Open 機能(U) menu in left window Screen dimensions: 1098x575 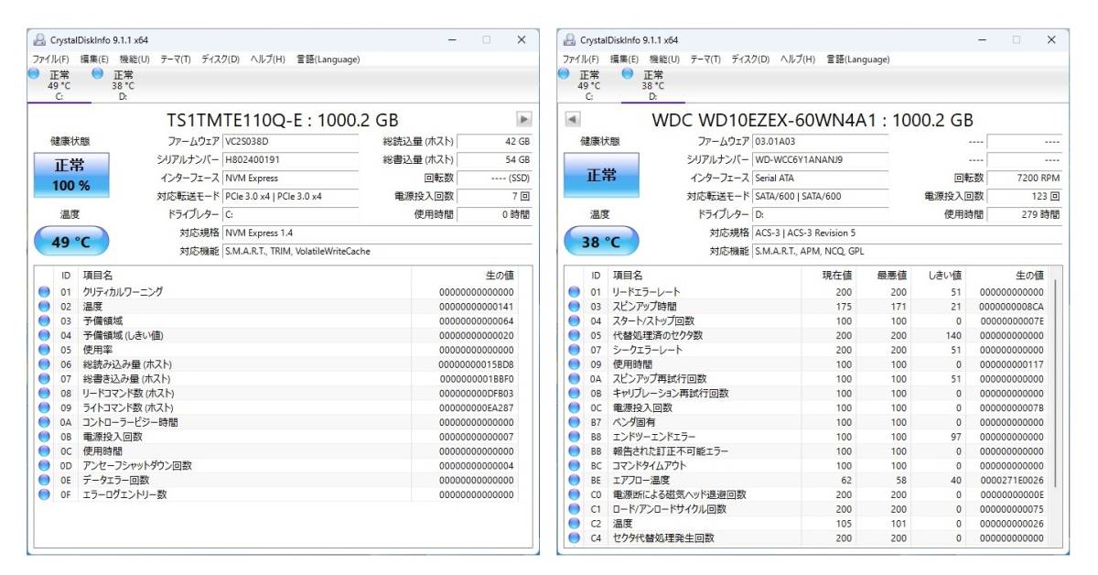click(x=135, y=60)
